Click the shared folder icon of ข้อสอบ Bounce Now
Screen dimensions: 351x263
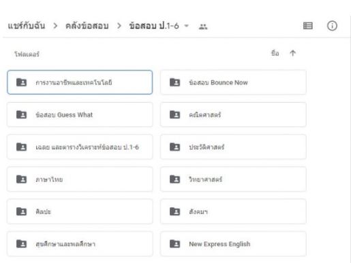(174, 82)
